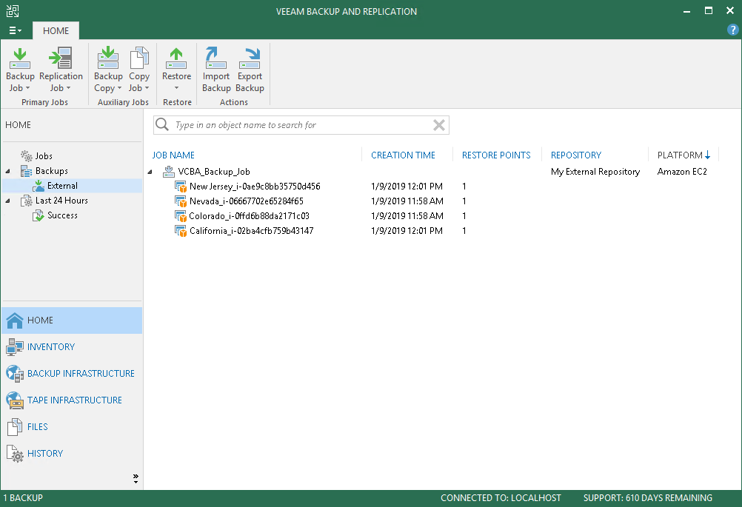Click the History gear document icon
This screenshot has width=742, height=507.
coord(15,454)
